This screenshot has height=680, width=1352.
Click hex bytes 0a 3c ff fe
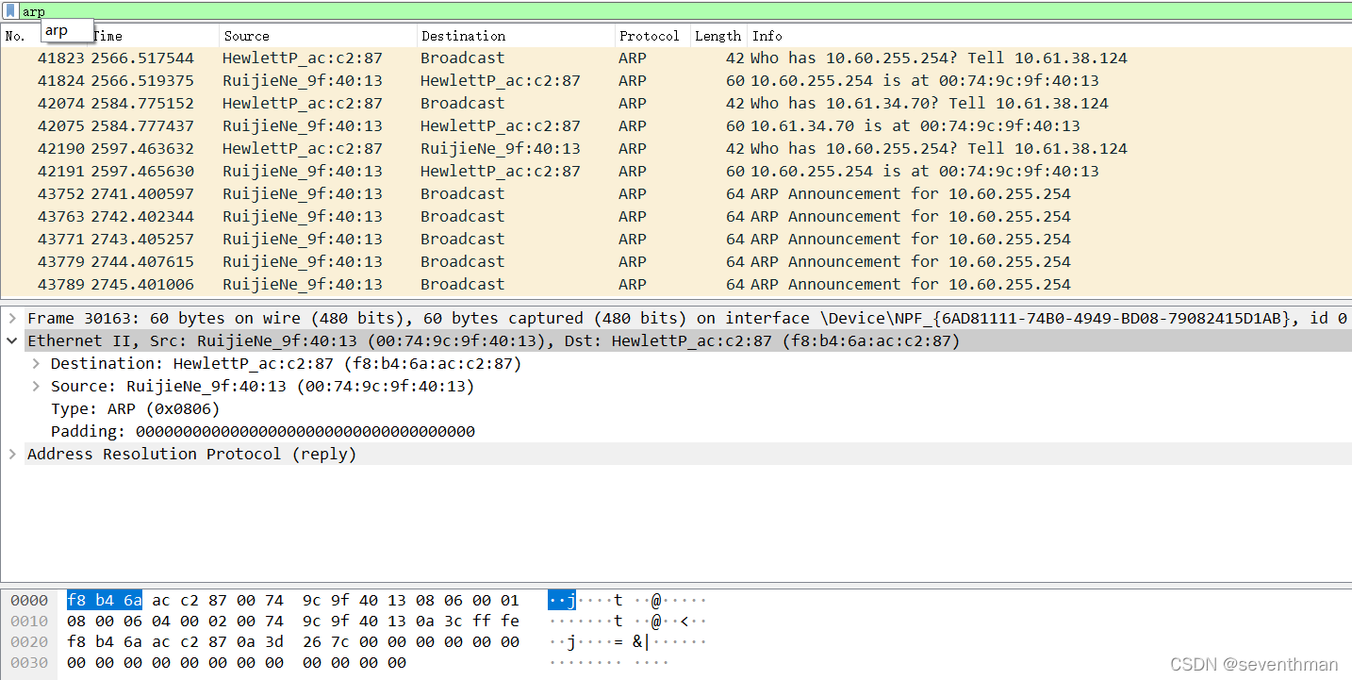(468, 621)
